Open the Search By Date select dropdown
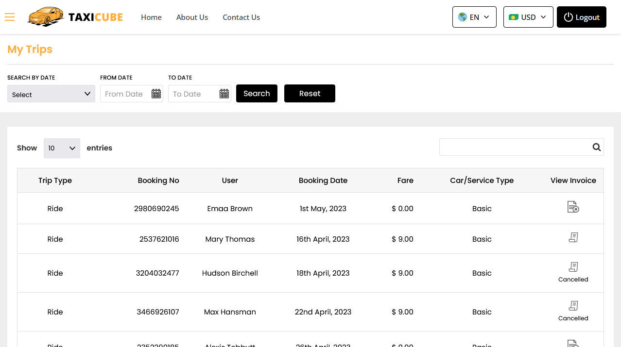The height and width of the screenshot is (347, 621). [51, 94]
